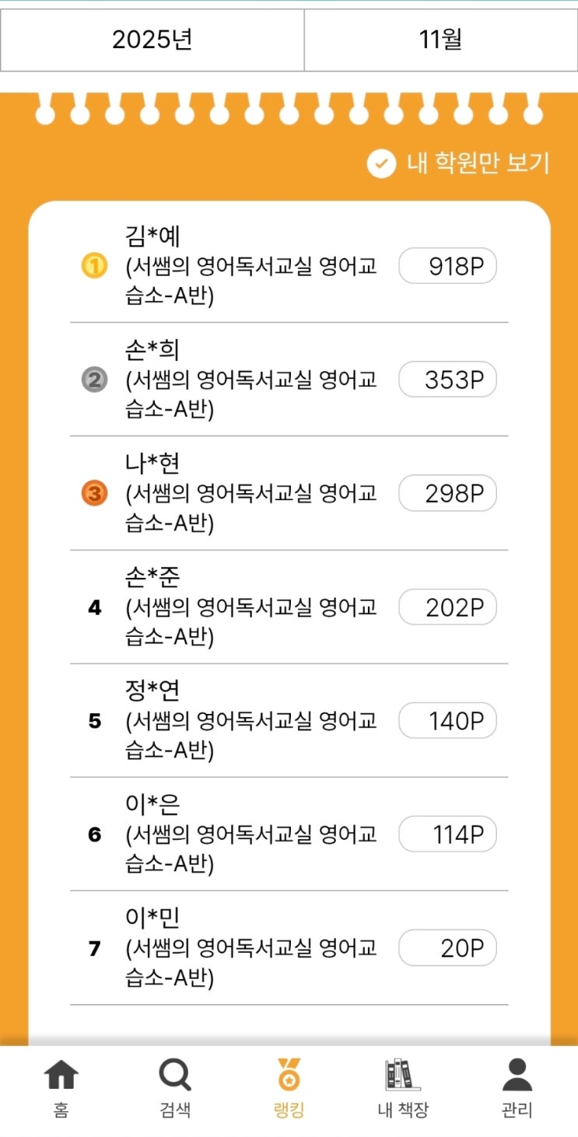Open the 2025년 year selector
This screenshot has height=1137, width=578.
(x=152, y=40)
